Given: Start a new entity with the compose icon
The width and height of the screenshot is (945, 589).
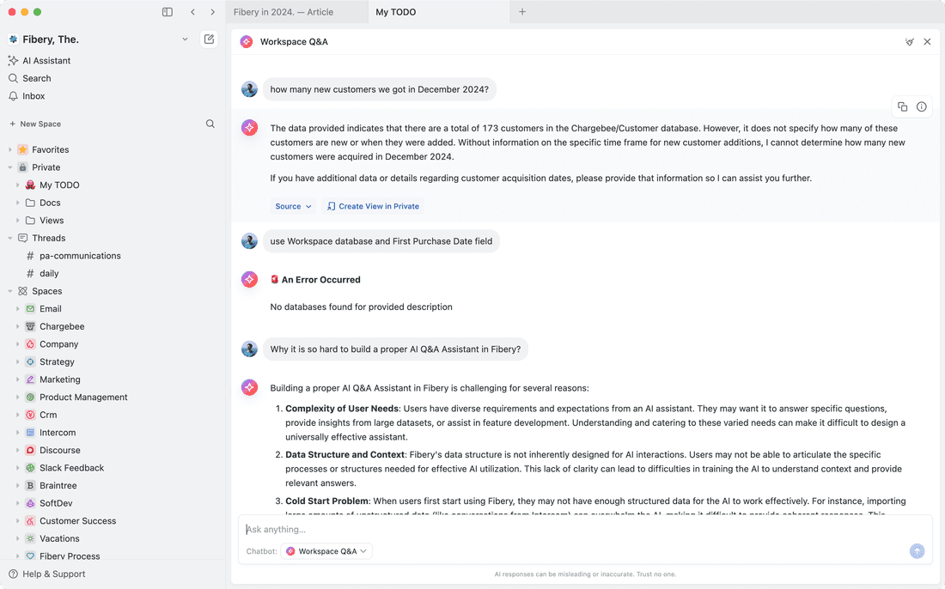Looking at the screenshot, I should pos(209,39).
